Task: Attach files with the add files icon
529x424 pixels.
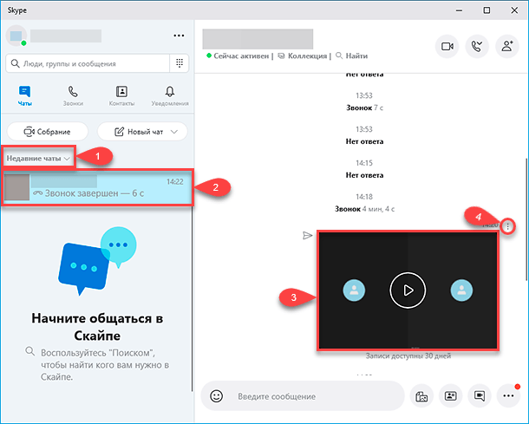Action: coord(421,396)
